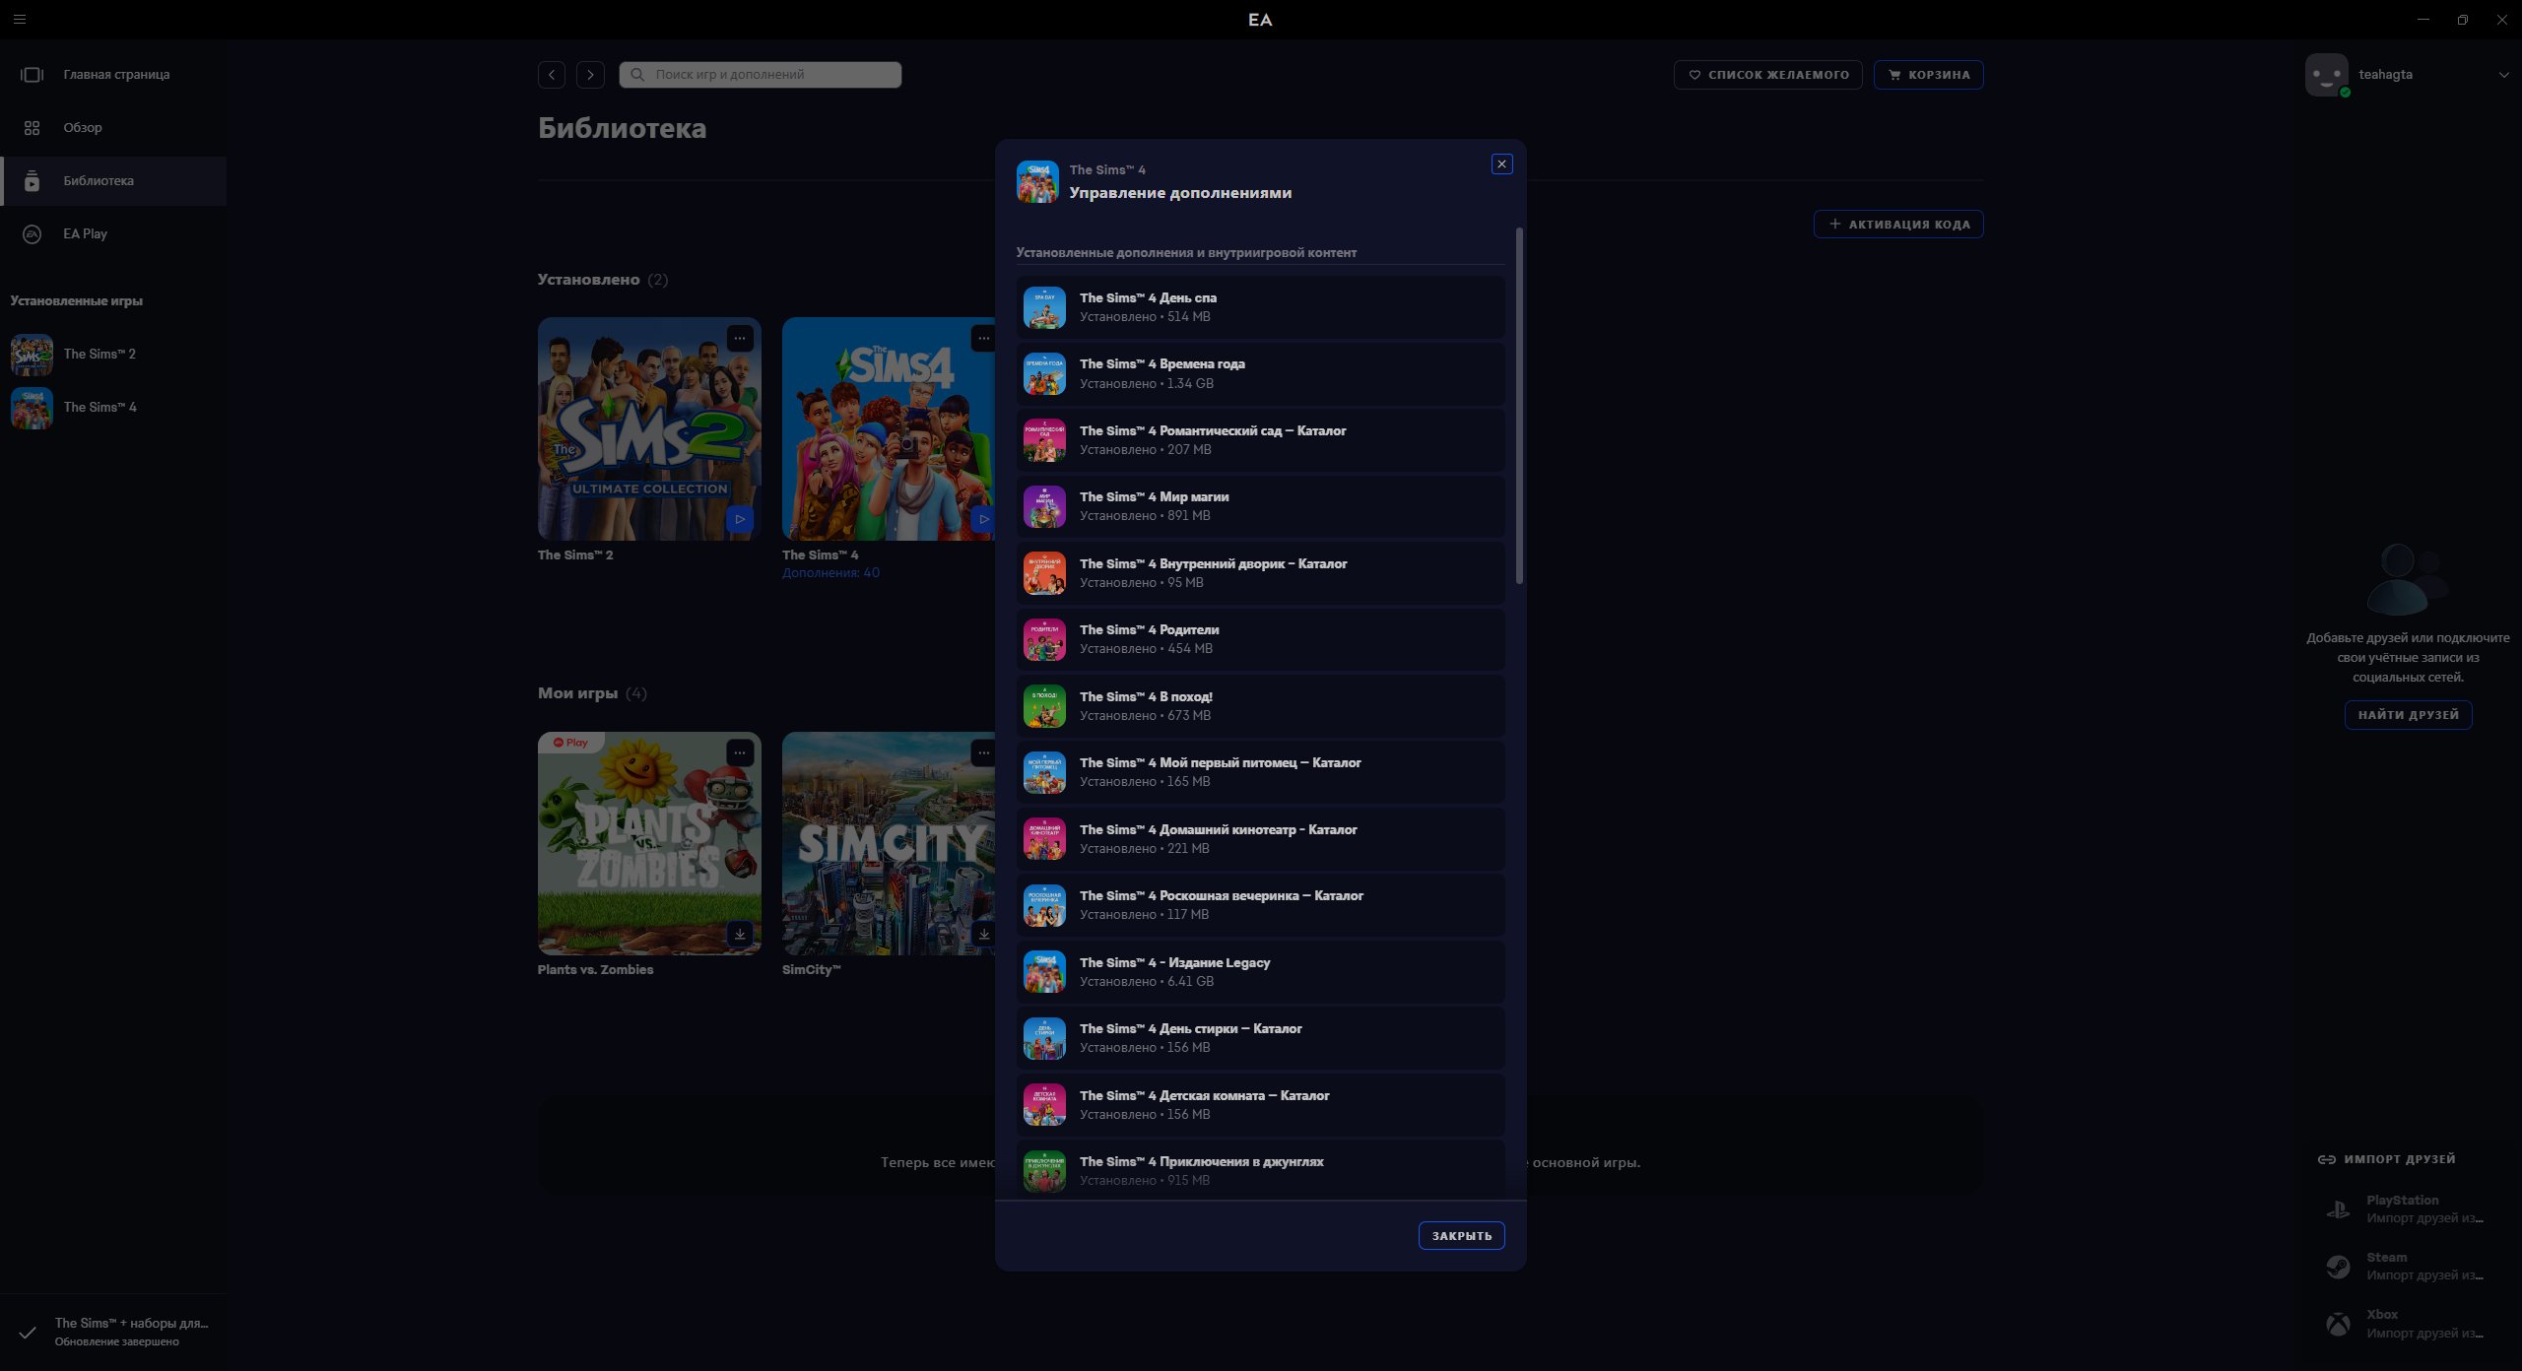Click SimCity cover thumbnail

pyautogui.click(x=889, y=843)
